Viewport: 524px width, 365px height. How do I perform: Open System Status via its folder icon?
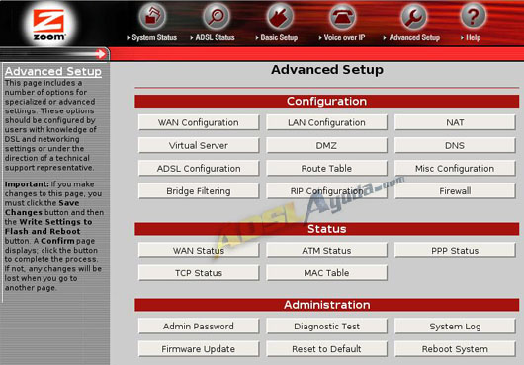click(152, 16)
